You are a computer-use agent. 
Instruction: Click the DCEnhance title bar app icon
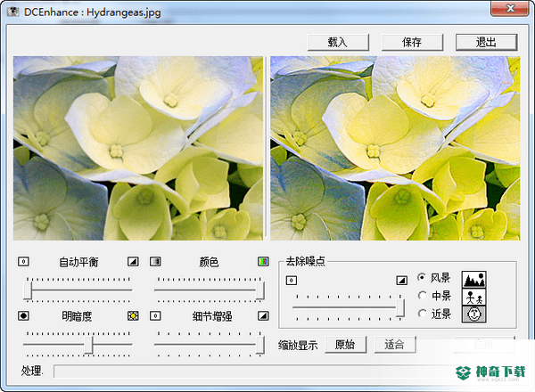13,12
